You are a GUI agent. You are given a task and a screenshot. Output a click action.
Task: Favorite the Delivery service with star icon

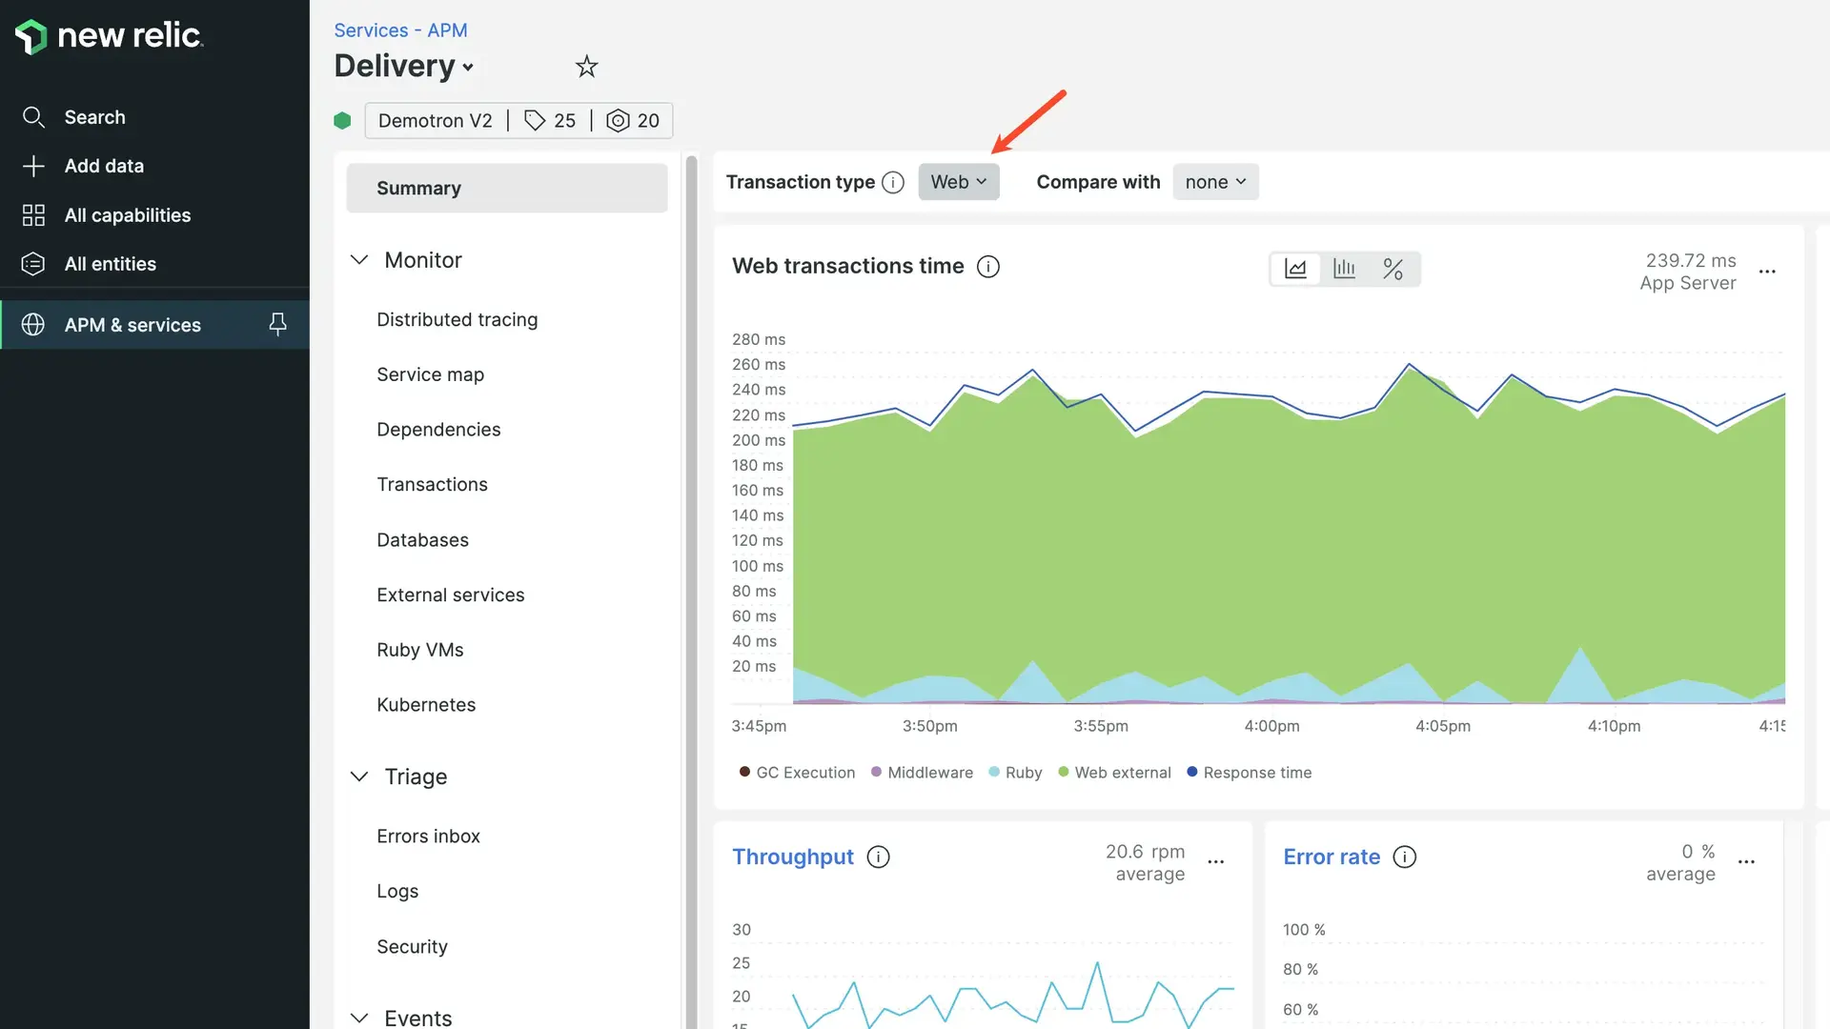586,67
